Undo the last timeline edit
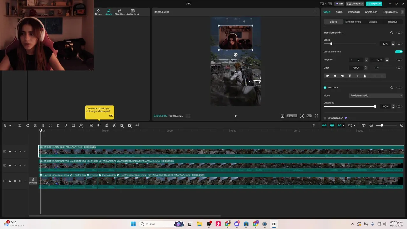 point(20,125)
